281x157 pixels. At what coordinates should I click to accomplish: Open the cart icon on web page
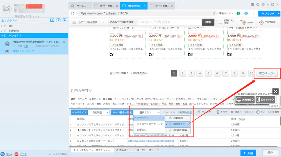coord(243,22)
